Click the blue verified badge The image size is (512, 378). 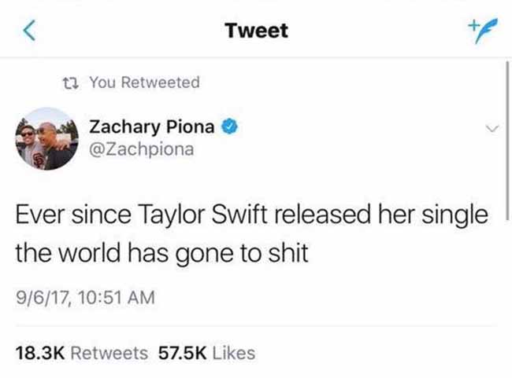pyautogui.click(x=230, y=127)
